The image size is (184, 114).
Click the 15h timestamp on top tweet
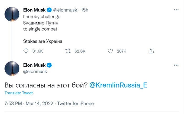(x=85, y=10)
